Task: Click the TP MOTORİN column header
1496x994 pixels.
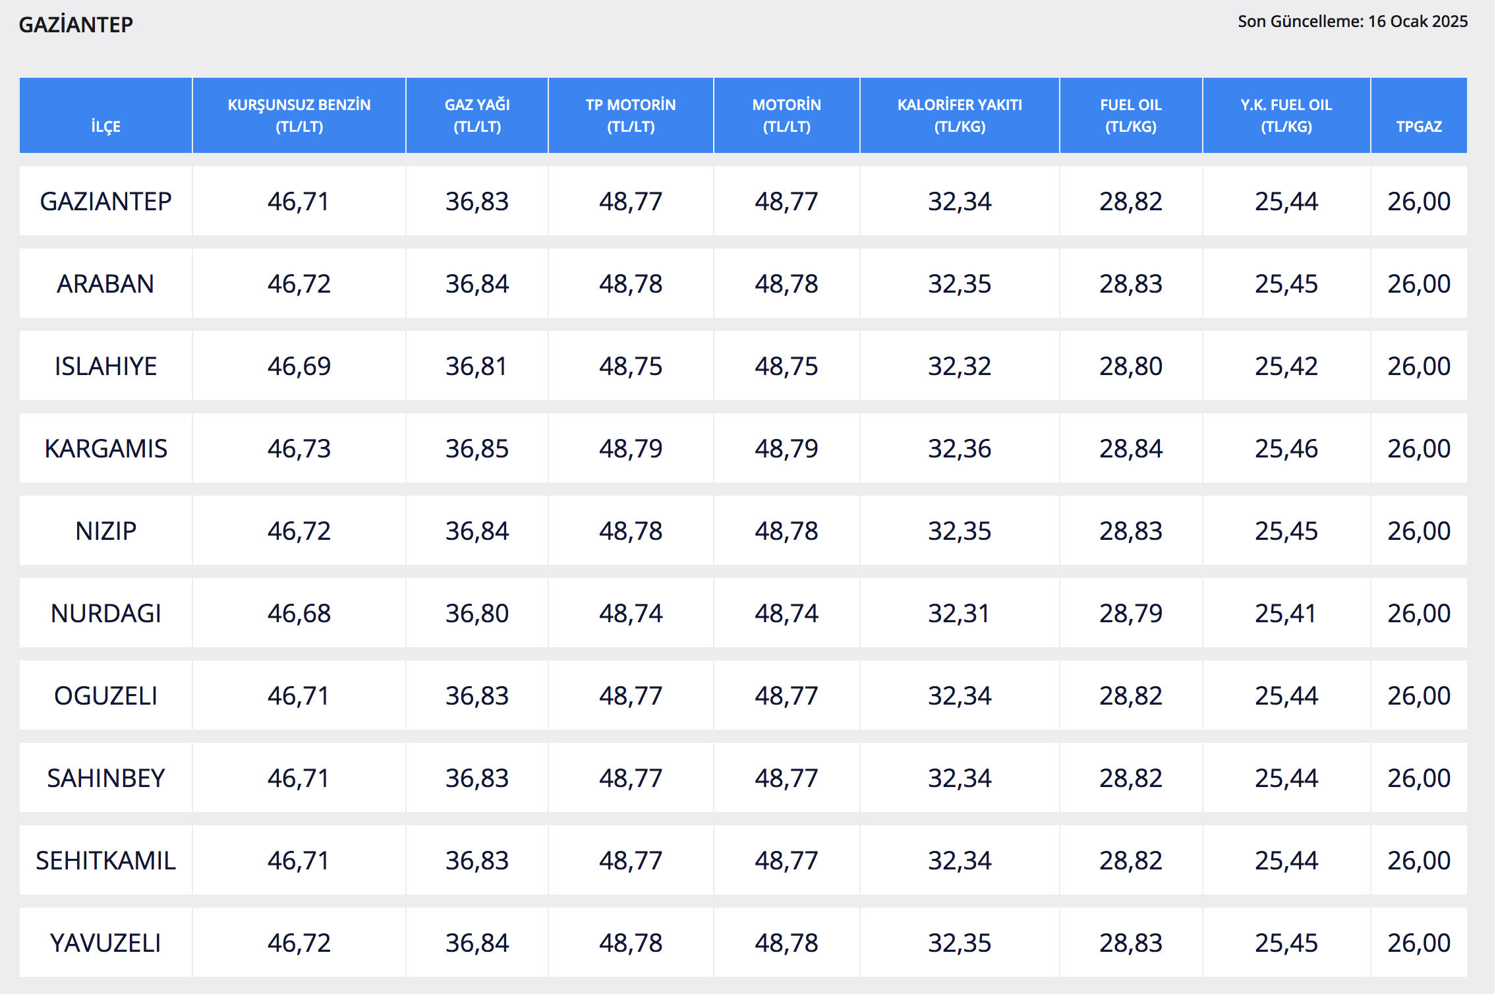Action: tap(631, 115)
